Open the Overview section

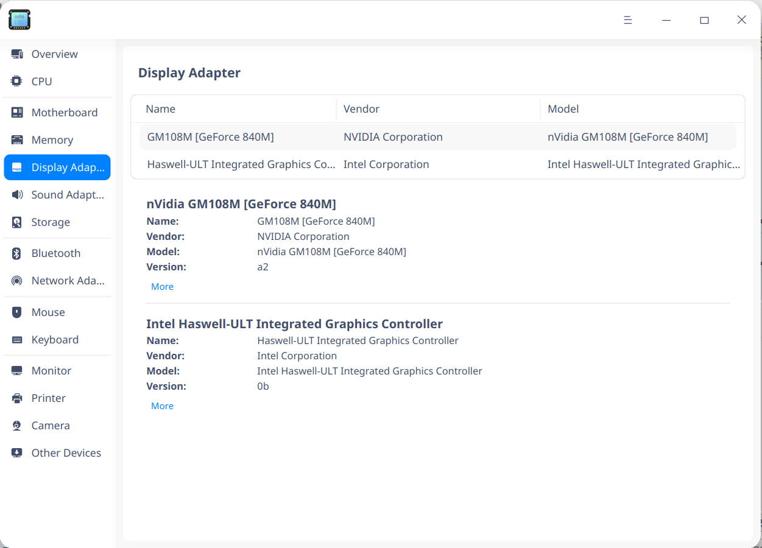click(x=55, y=54)
